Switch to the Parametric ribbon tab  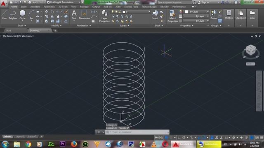(x=49, y=7)
